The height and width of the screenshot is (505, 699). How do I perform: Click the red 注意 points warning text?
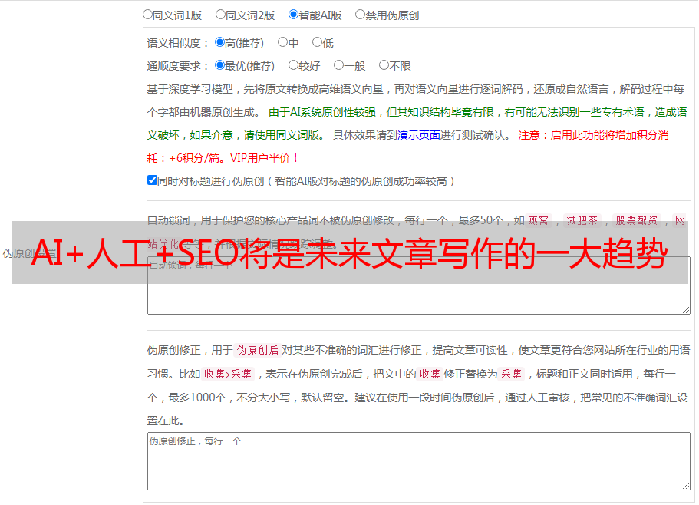[407, 147]
